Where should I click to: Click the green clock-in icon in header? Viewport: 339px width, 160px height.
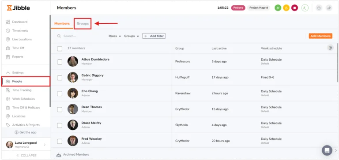278,8
